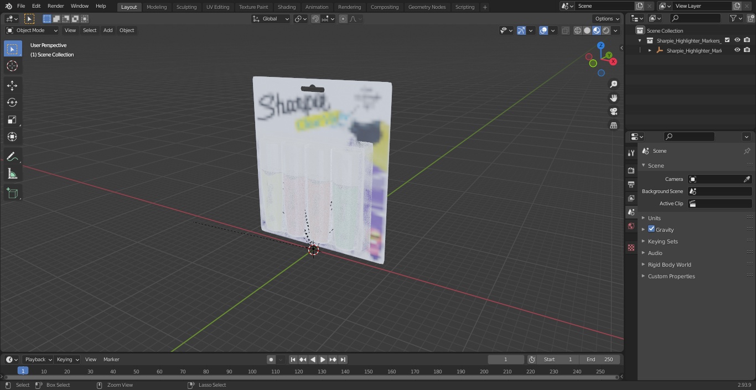Open the View Layer properties tab
This screenshot has width=756, height=390.
pos(631,198)
